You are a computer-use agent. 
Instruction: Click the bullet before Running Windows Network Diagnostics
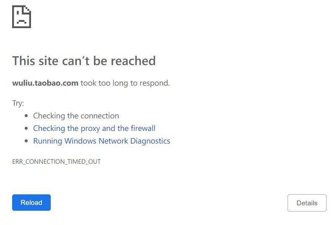click(26, 141)
